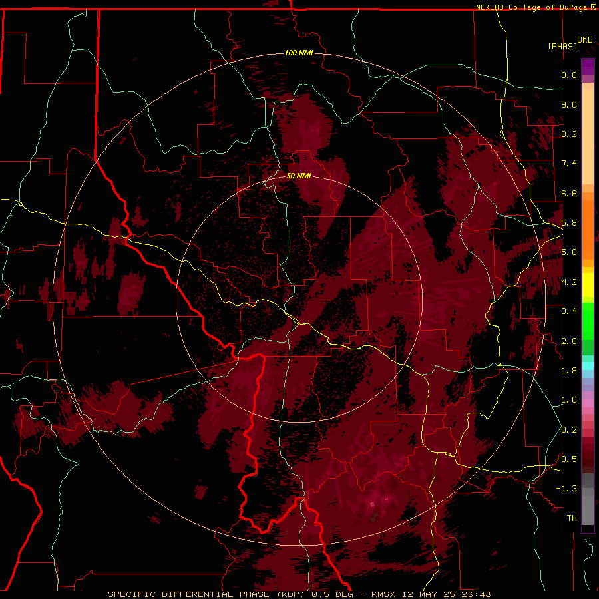Pick the cyan band on the color scale
Screen dimensions: 599x599
point(588,366)
